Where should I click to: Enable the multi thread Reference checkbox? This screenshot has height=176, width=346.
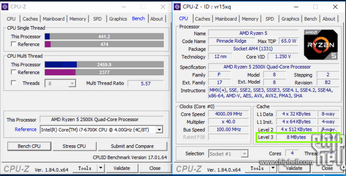[13, 72]
